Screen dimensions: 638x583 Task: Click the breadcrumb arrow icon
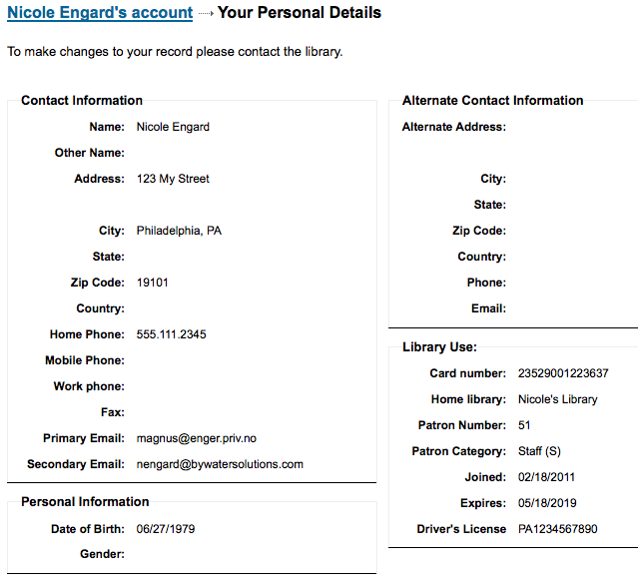pyautogui.click(x=206, y=13)
